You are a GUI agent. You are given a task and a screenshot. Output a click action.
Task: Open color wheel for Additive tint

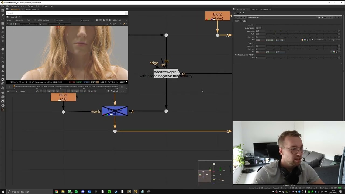305,40
